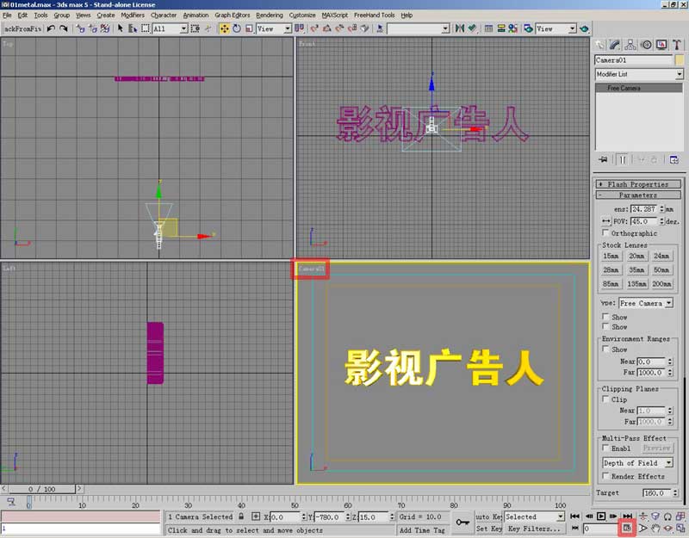Open the Hierarchy command panel tab
This screenshot has height=538, width=689.
(631, 45)
